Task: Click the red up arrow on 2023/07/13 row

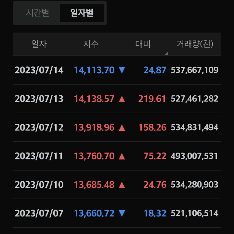Action: (x=122, y=99)
